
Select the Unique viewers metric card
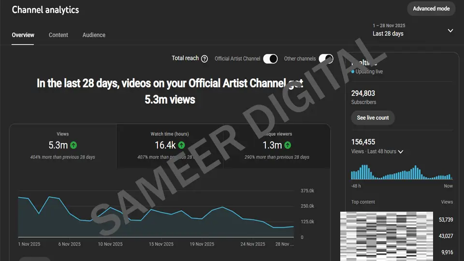pos(277,146)
